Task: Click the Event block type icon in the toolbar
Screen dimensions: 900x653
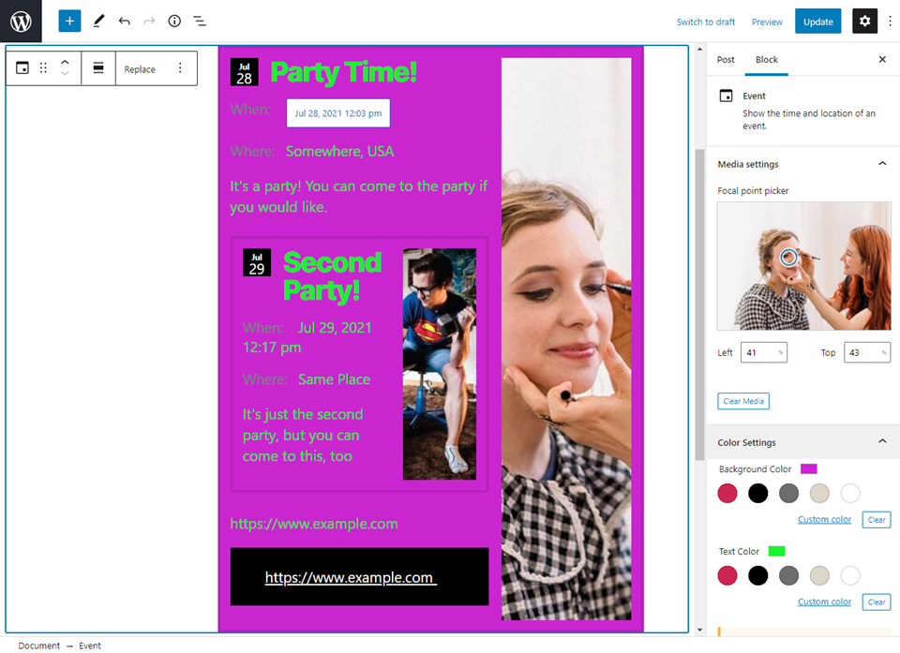Action: pos(22,68)
